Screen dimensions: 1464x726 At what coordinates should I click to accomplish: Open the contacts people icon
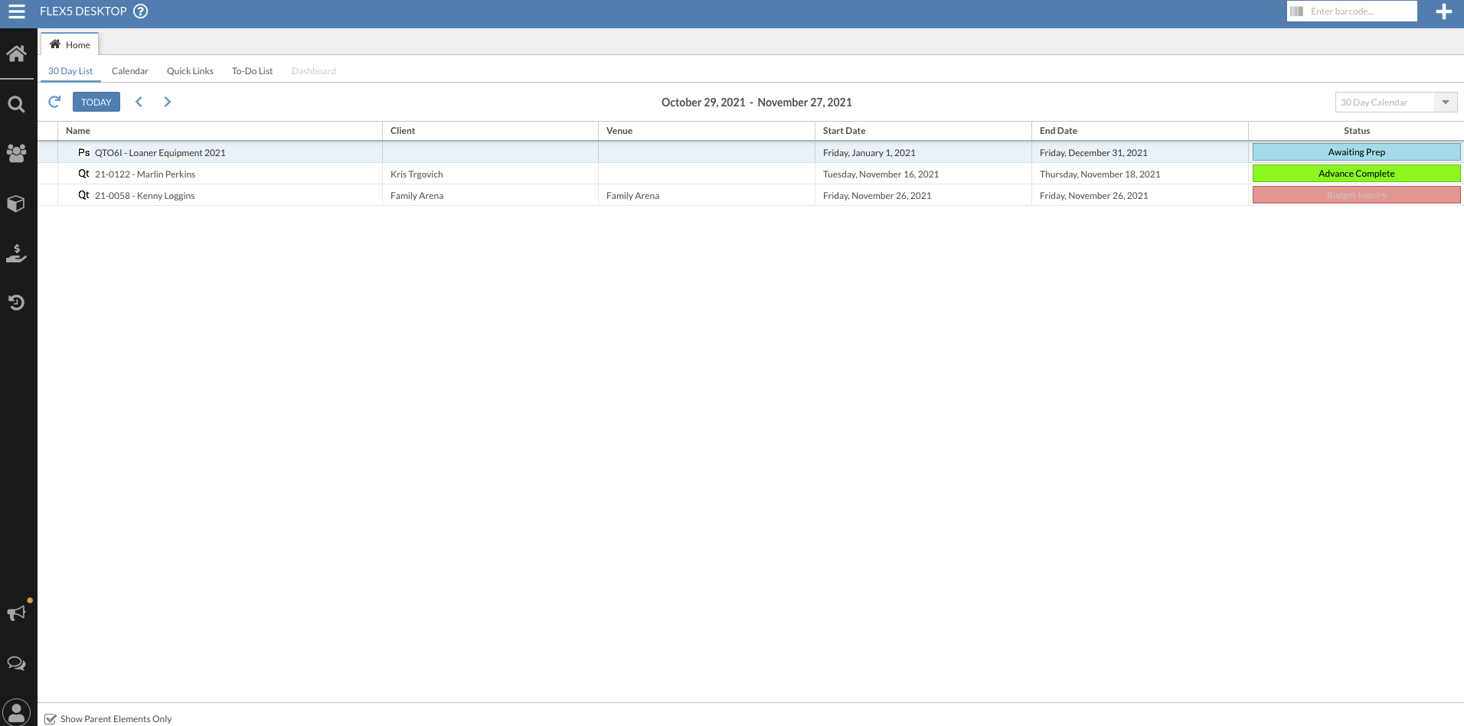pos(16,154)
